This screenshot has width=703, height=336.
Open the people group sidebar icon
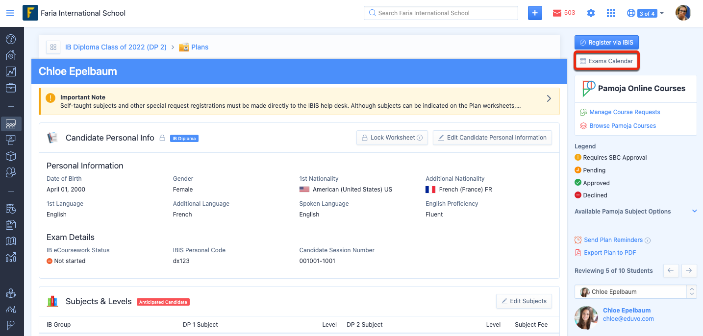coord(11,172)
